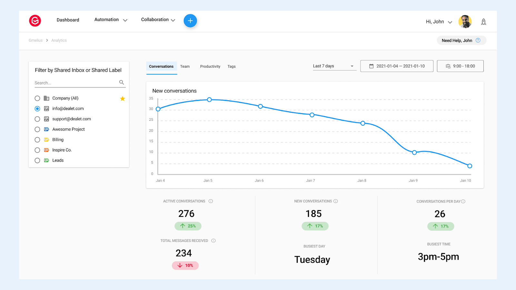Click the search icon in the filter panel
The width and height of the screenshot is (516, 290).
tap(122, 82)
